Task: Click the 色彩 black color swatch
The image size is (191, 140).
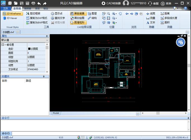Action: [x=29, y=49]
